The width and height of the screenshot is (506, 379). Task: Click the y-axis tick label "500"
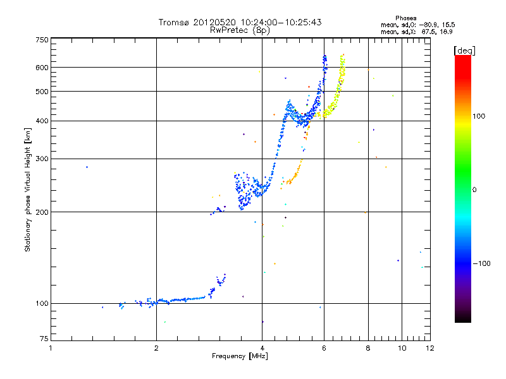(42, 92)
